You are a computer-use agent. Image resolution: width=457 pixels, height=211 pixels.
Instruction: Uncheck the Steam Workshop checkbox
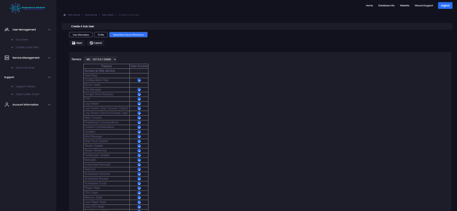tap(139, 151)
